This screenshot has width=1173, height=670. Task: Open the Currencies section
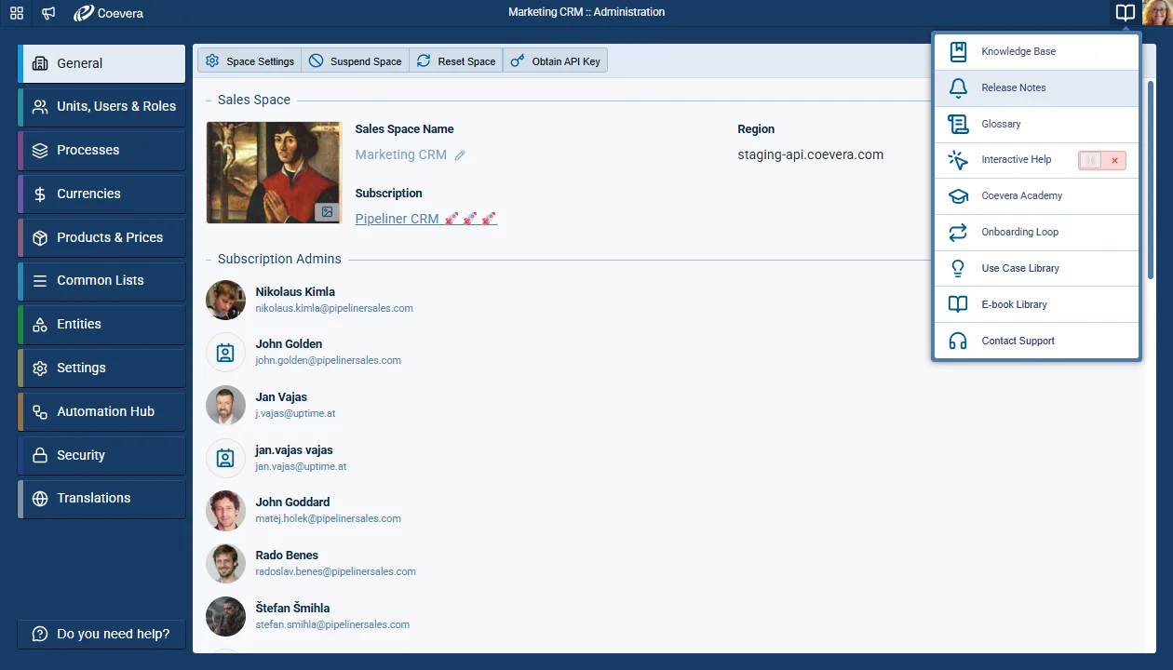[x=101, y=194]
